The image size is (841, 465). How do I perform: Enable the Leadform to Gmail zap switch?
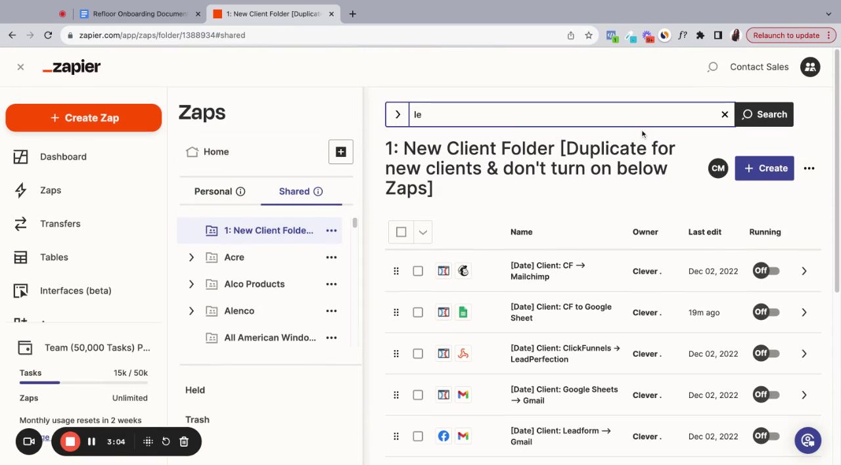(x=766, y=436)
